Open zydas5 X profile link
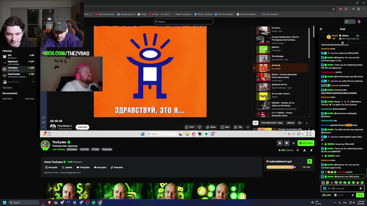This screenshot has width=367, height=206. [67, 167]
